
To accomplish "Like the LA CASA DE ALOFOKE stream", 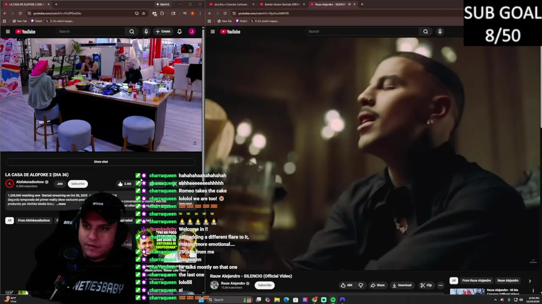I will coord(124,184).
